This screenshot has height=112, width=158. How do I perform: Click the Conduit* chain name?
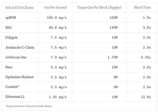point(12,87)
